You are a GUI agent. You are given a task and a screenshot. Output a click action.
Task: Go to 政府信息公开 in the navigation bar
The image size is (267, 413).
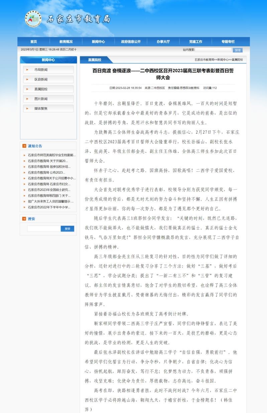[131, 42]
